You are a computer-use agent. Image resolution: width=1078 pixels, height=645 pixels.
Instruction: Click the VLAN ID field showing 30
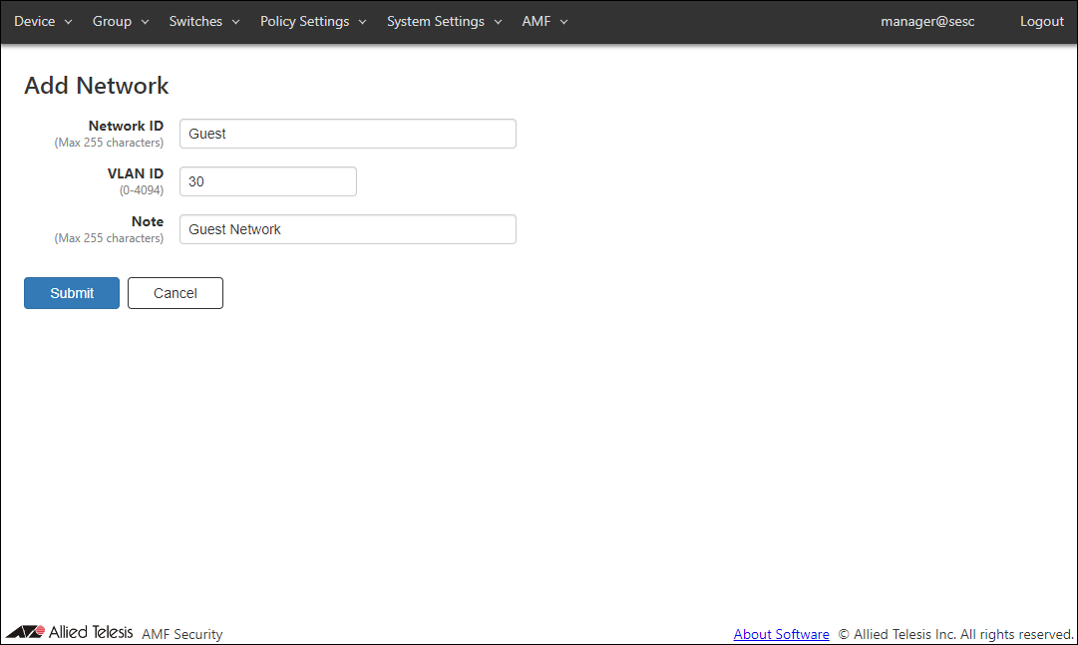click(x=267, y=181)
